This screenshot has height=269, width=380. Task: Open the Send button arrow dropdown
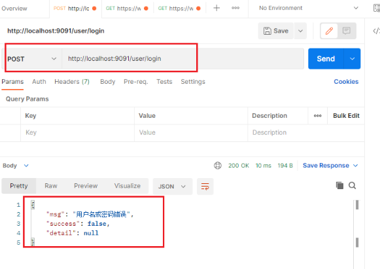[x=352, y=59]
